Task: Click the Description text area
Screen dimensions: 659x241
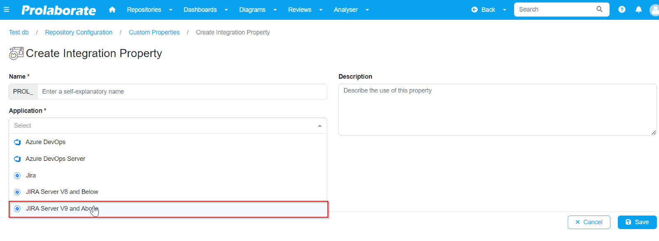Action: tap(497, 110)
